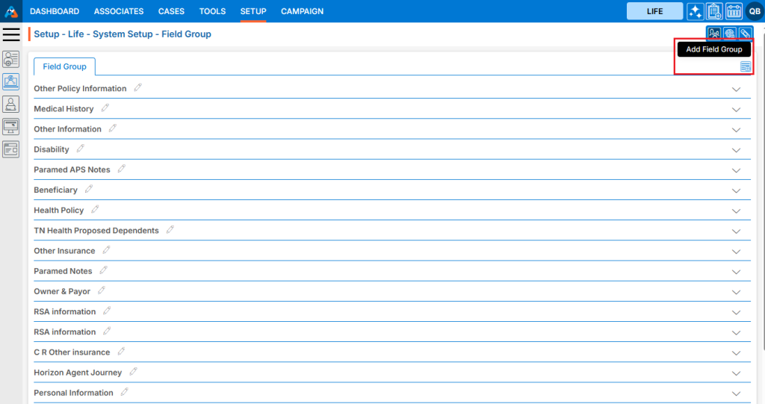The image size is (765, 404).
Task: Expand the Health Policy row chevron
Action: [x=736, y=211]
